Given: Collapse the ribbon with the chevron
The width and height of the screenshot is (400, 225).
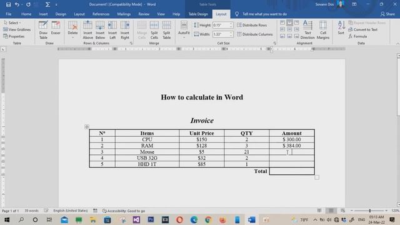Looking at the screenshot, I should (397, 44).
